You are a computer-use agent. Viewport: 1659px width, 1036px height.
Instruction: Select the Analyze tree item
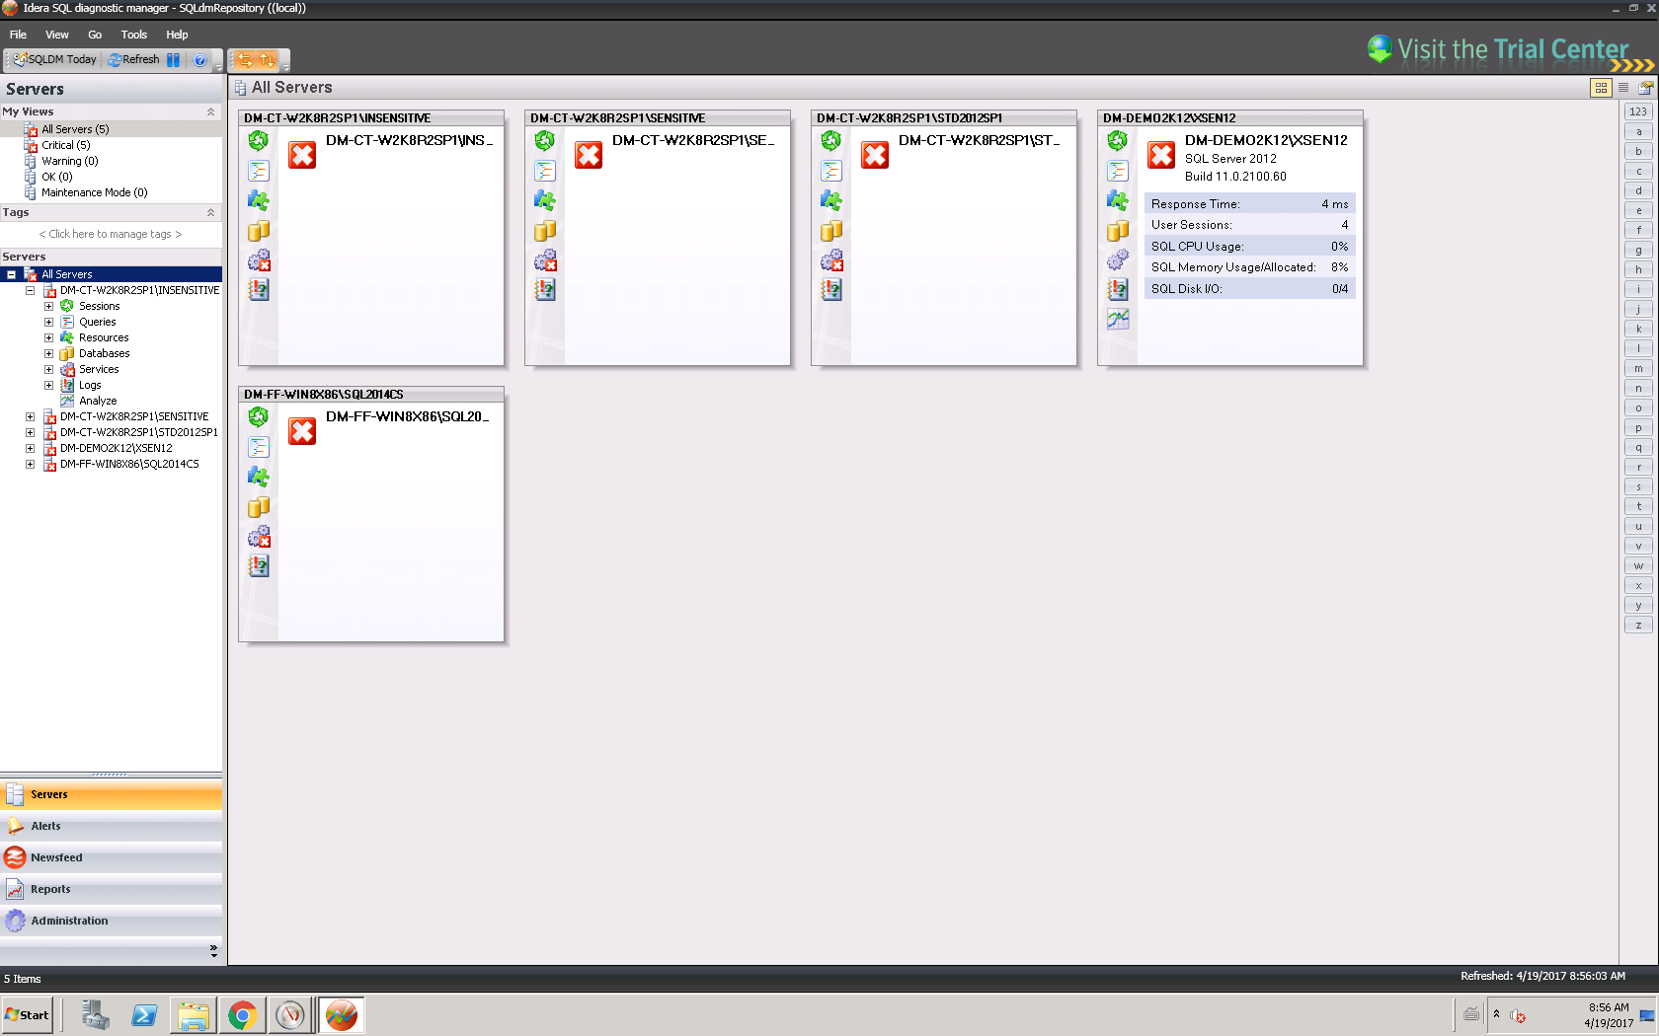[x=98, y=401]
